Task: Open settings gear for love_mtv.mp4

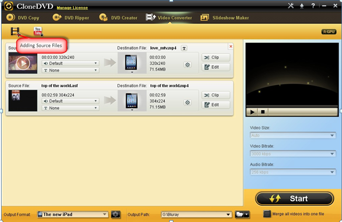Action: [x=187, y=65]
